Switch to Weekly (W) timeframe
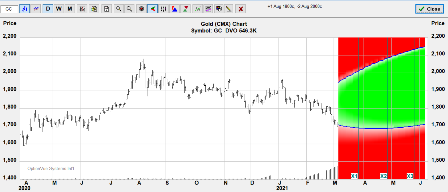The width and height of the screenshot is (448, 192). pyautogui.click(x=59, y=9)
